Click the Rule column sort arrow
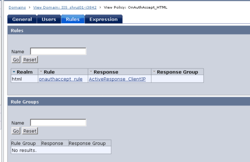This screenshot has width=250, height=162. [41, 72]
